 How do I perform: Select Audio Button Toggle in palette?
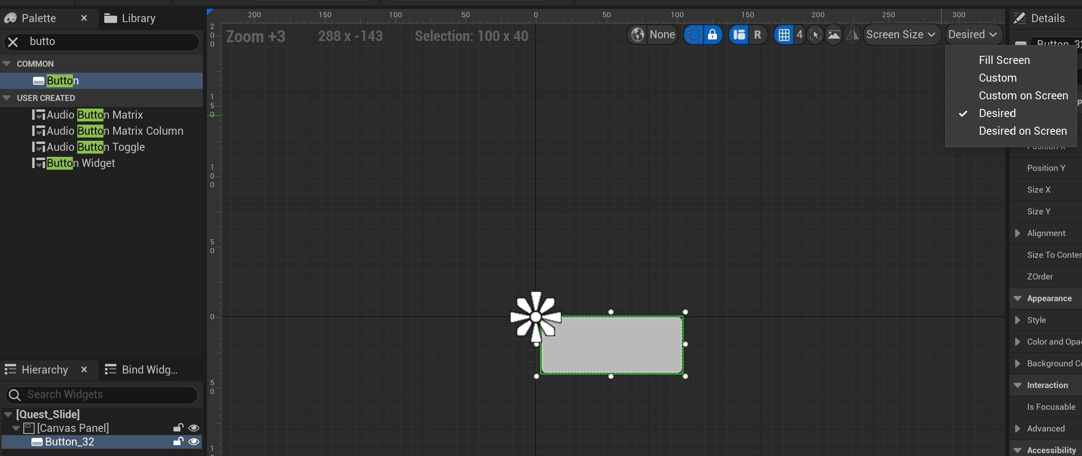(x=95, y=147)
